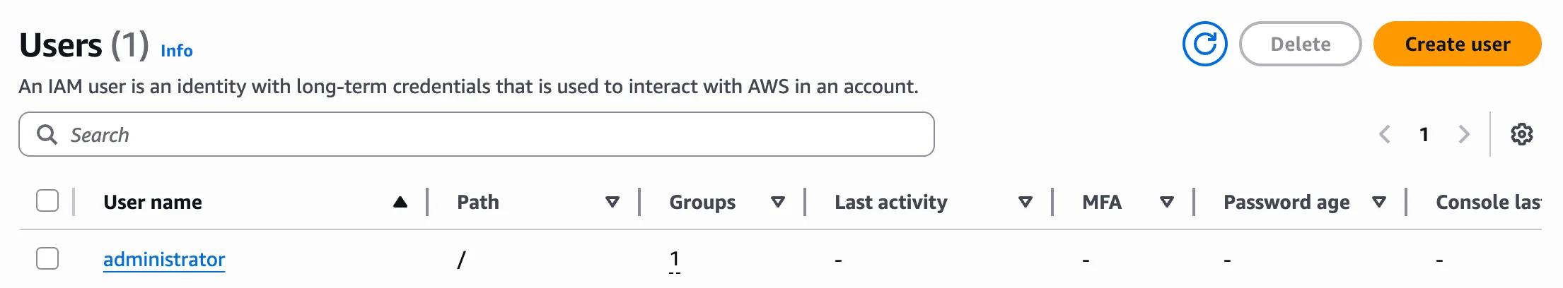Sort users by Path column arrow
This screenshot has width=1563, height=288.
[612, 203]
